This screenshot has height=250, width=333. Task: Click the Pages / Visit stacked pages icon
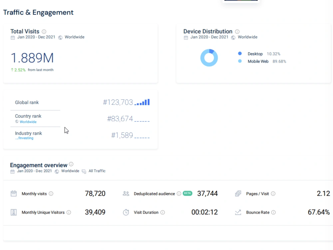pyautogui.click(x=238, y=193)
